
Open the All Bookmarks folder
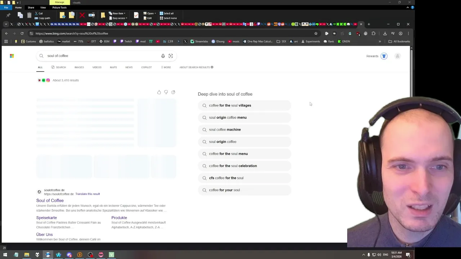tap(399, 41)
